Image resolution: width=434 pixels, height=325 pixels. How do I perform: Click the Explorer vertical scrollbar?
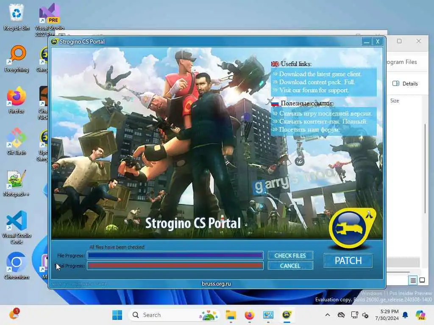coord(425,168)
